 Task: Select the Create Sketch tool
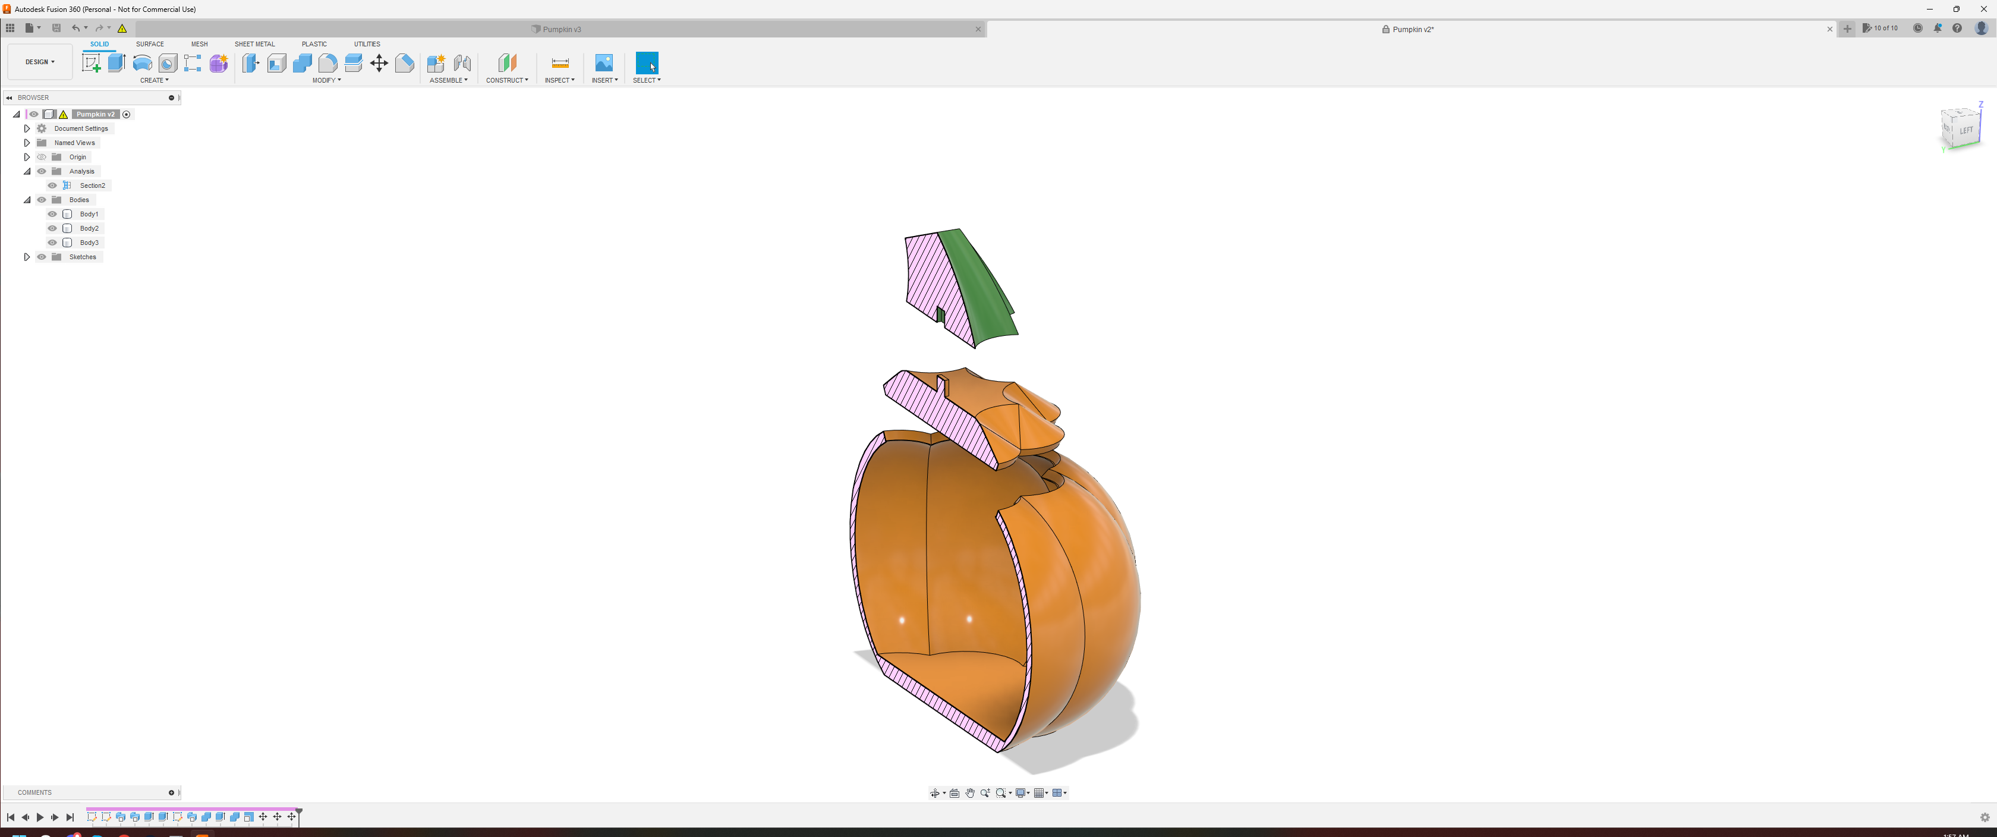(x=92, y=63)
